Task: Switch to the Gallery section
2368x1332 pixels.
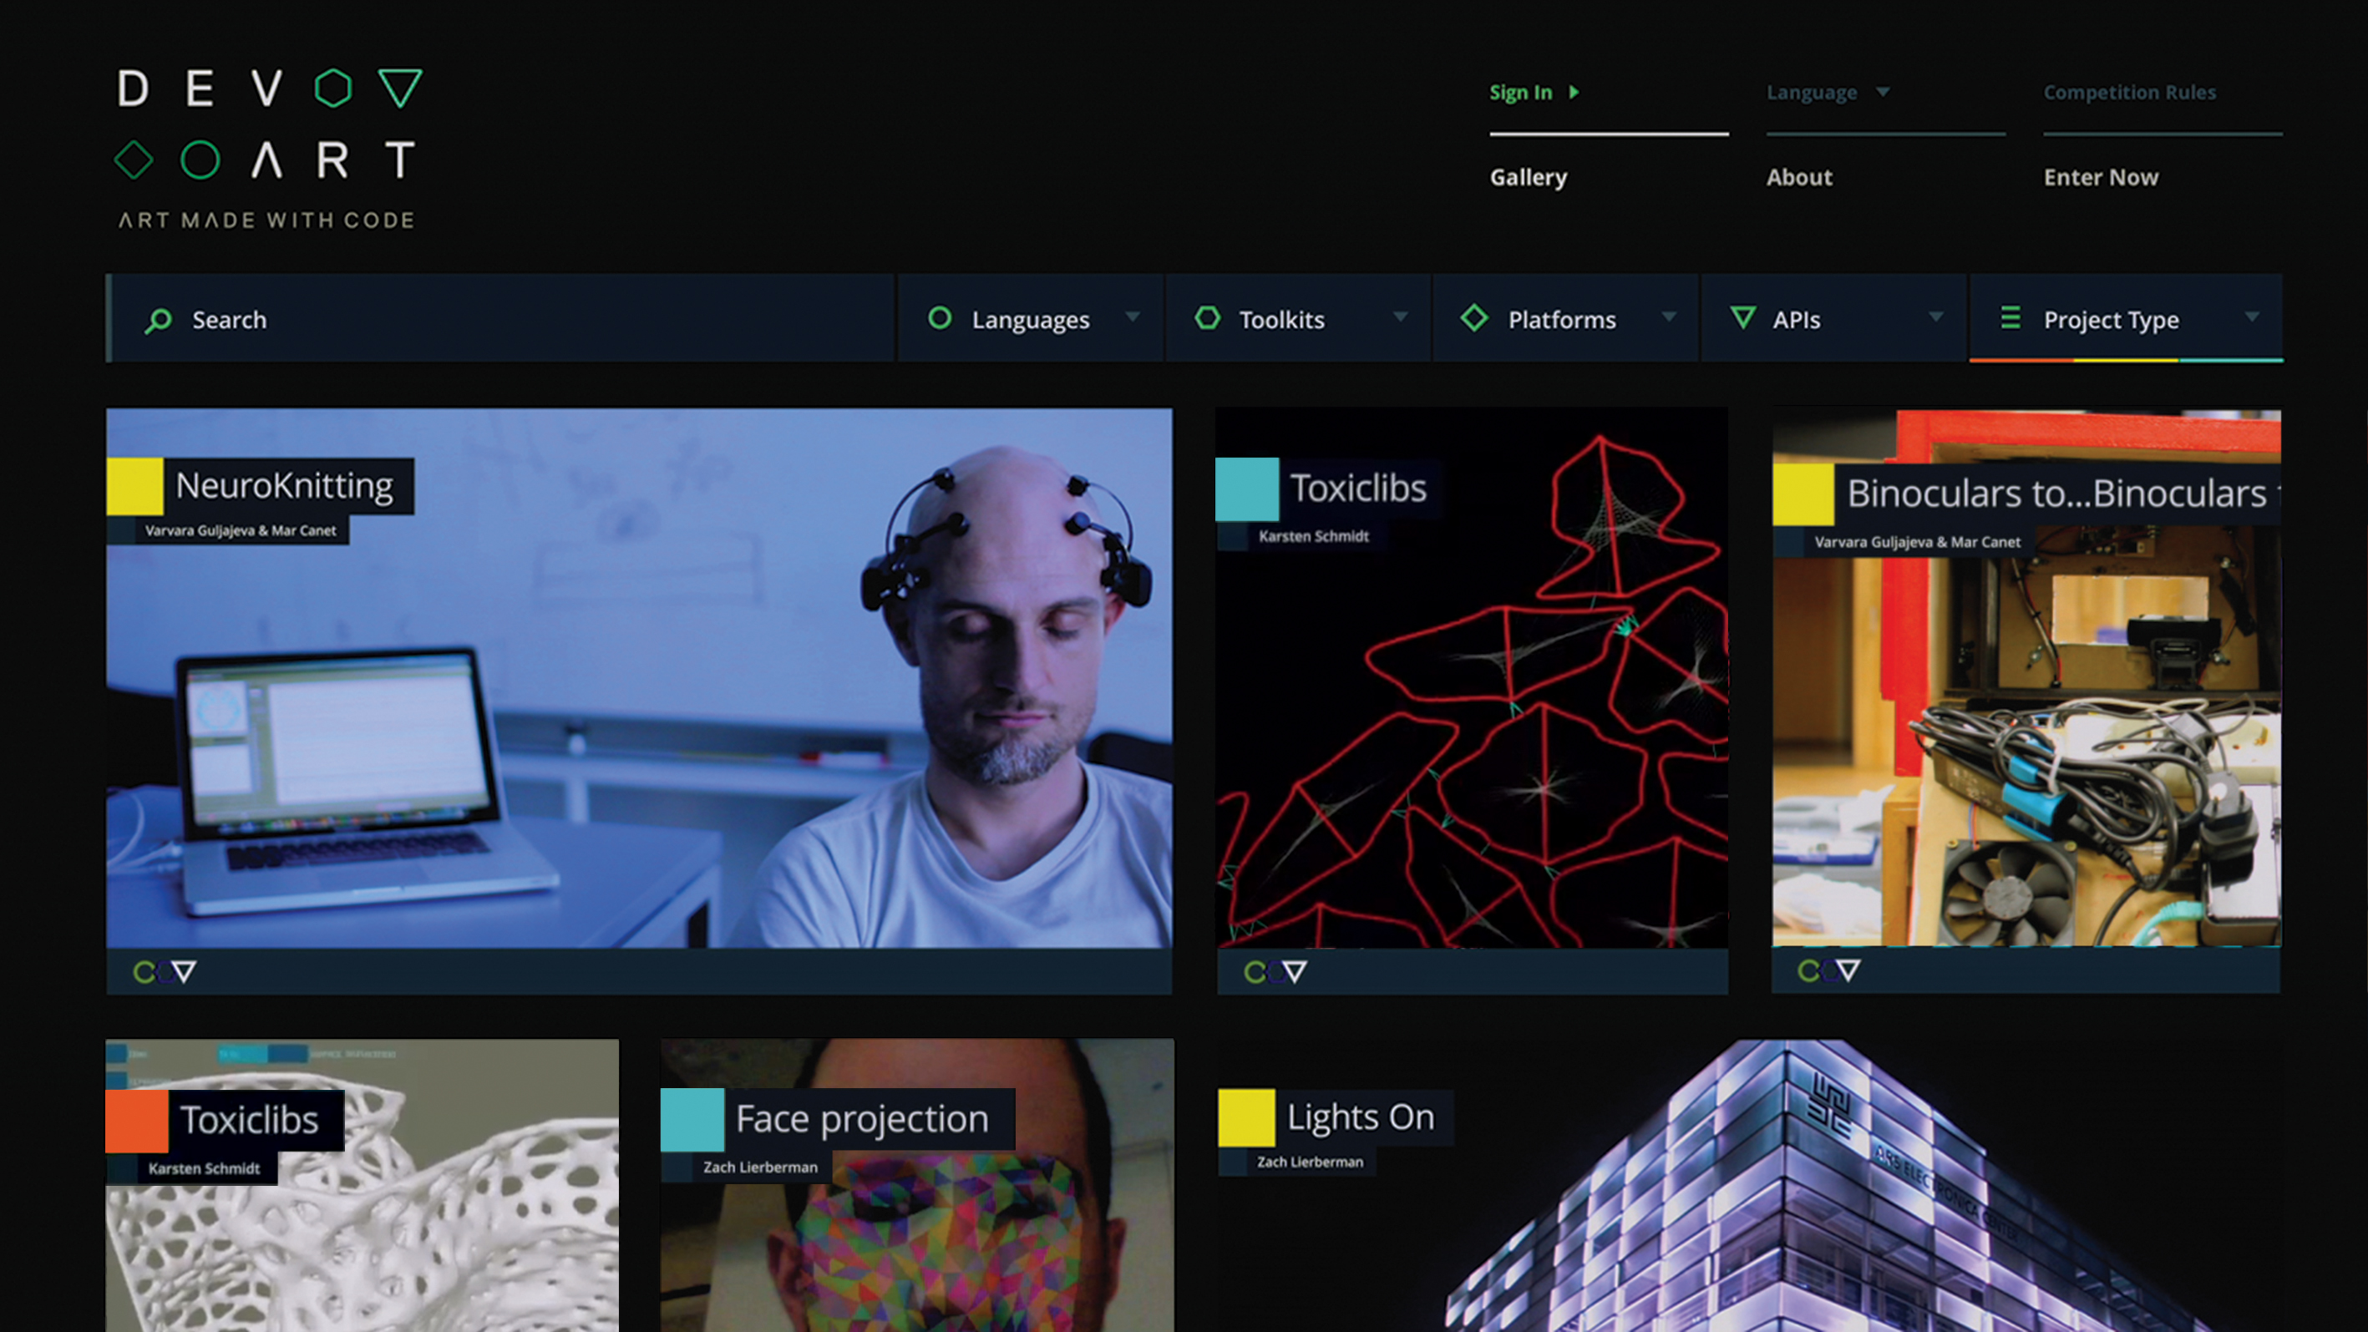Action: (1529, 176)
